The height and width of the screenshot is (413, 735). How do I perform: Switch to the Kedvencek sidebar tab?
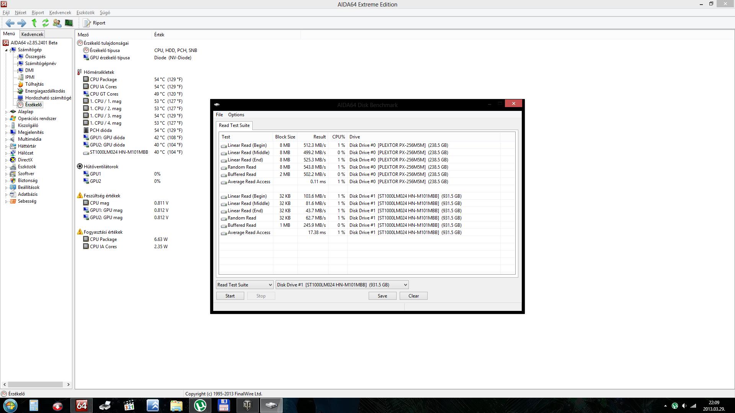[33, 34]
